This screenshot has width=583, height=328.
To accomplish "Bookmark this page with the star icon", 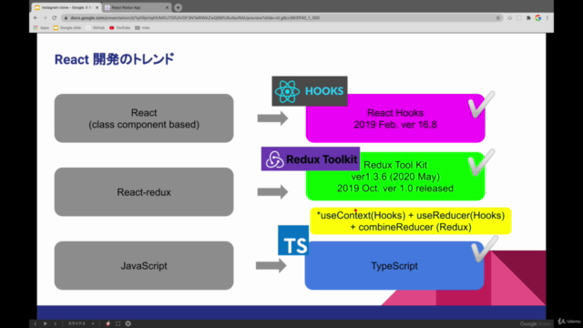I will click(x=498, y=18).
